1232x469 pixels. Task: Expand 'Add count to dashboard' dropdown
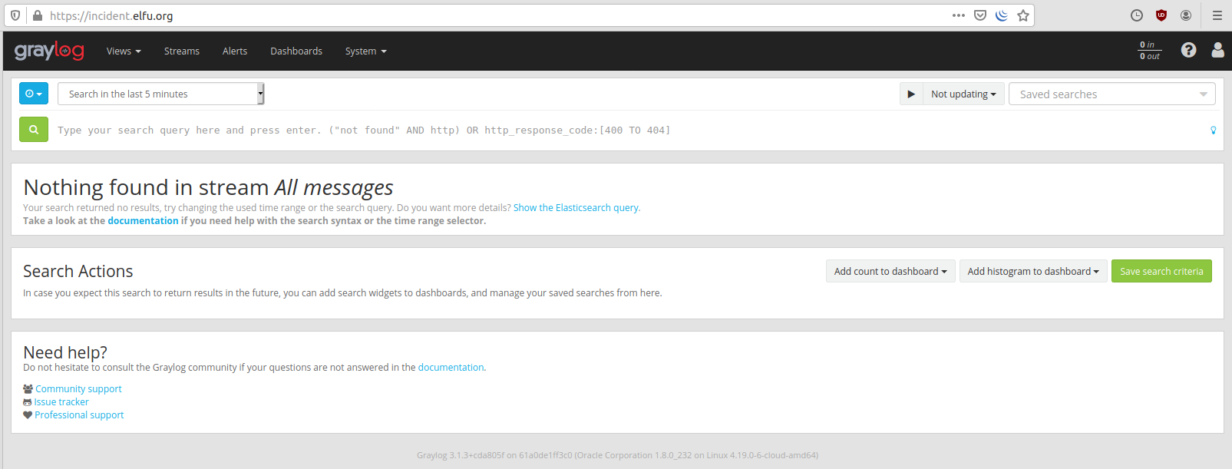pos(890,271)
